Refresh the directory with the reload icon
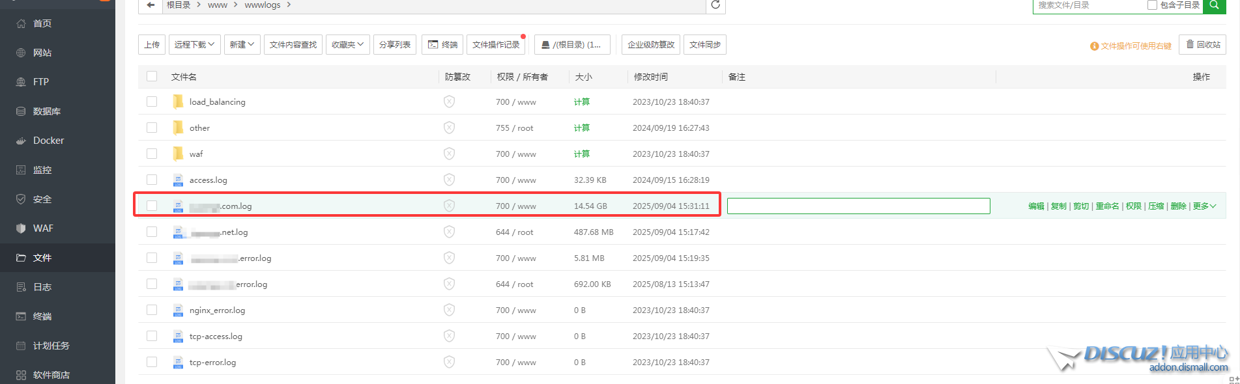 pos(715,5)
